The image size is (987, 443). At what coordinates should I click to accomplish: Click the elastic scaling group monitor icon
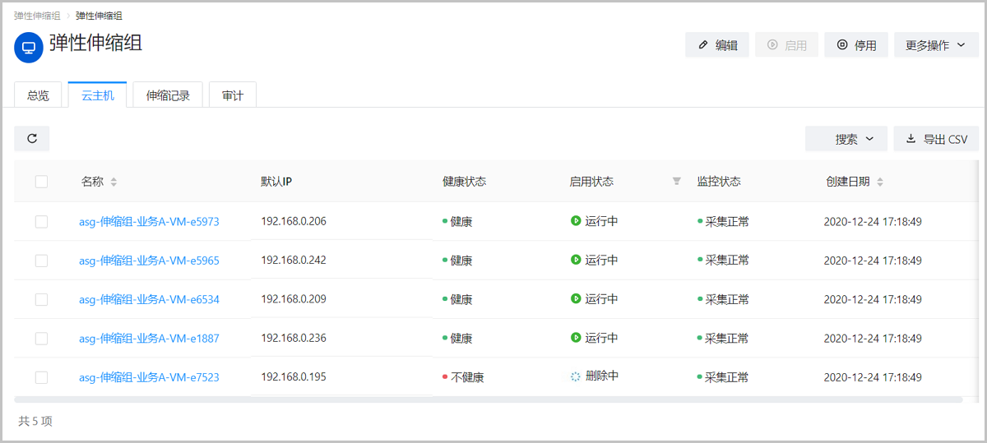[29, 48]
